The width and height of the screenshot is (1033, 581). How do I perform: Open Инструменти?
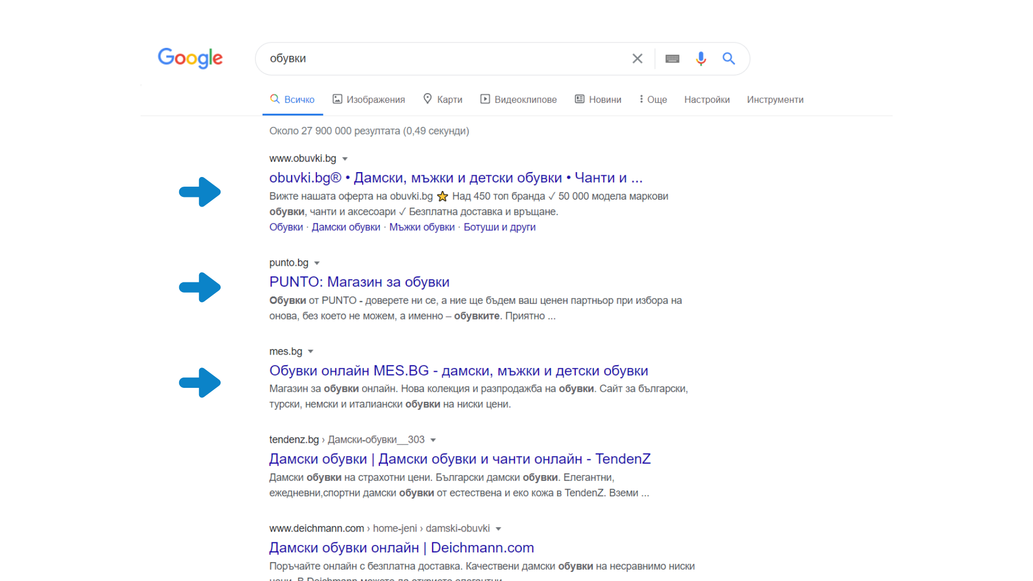pyautogui.click(x=775, y=100)
